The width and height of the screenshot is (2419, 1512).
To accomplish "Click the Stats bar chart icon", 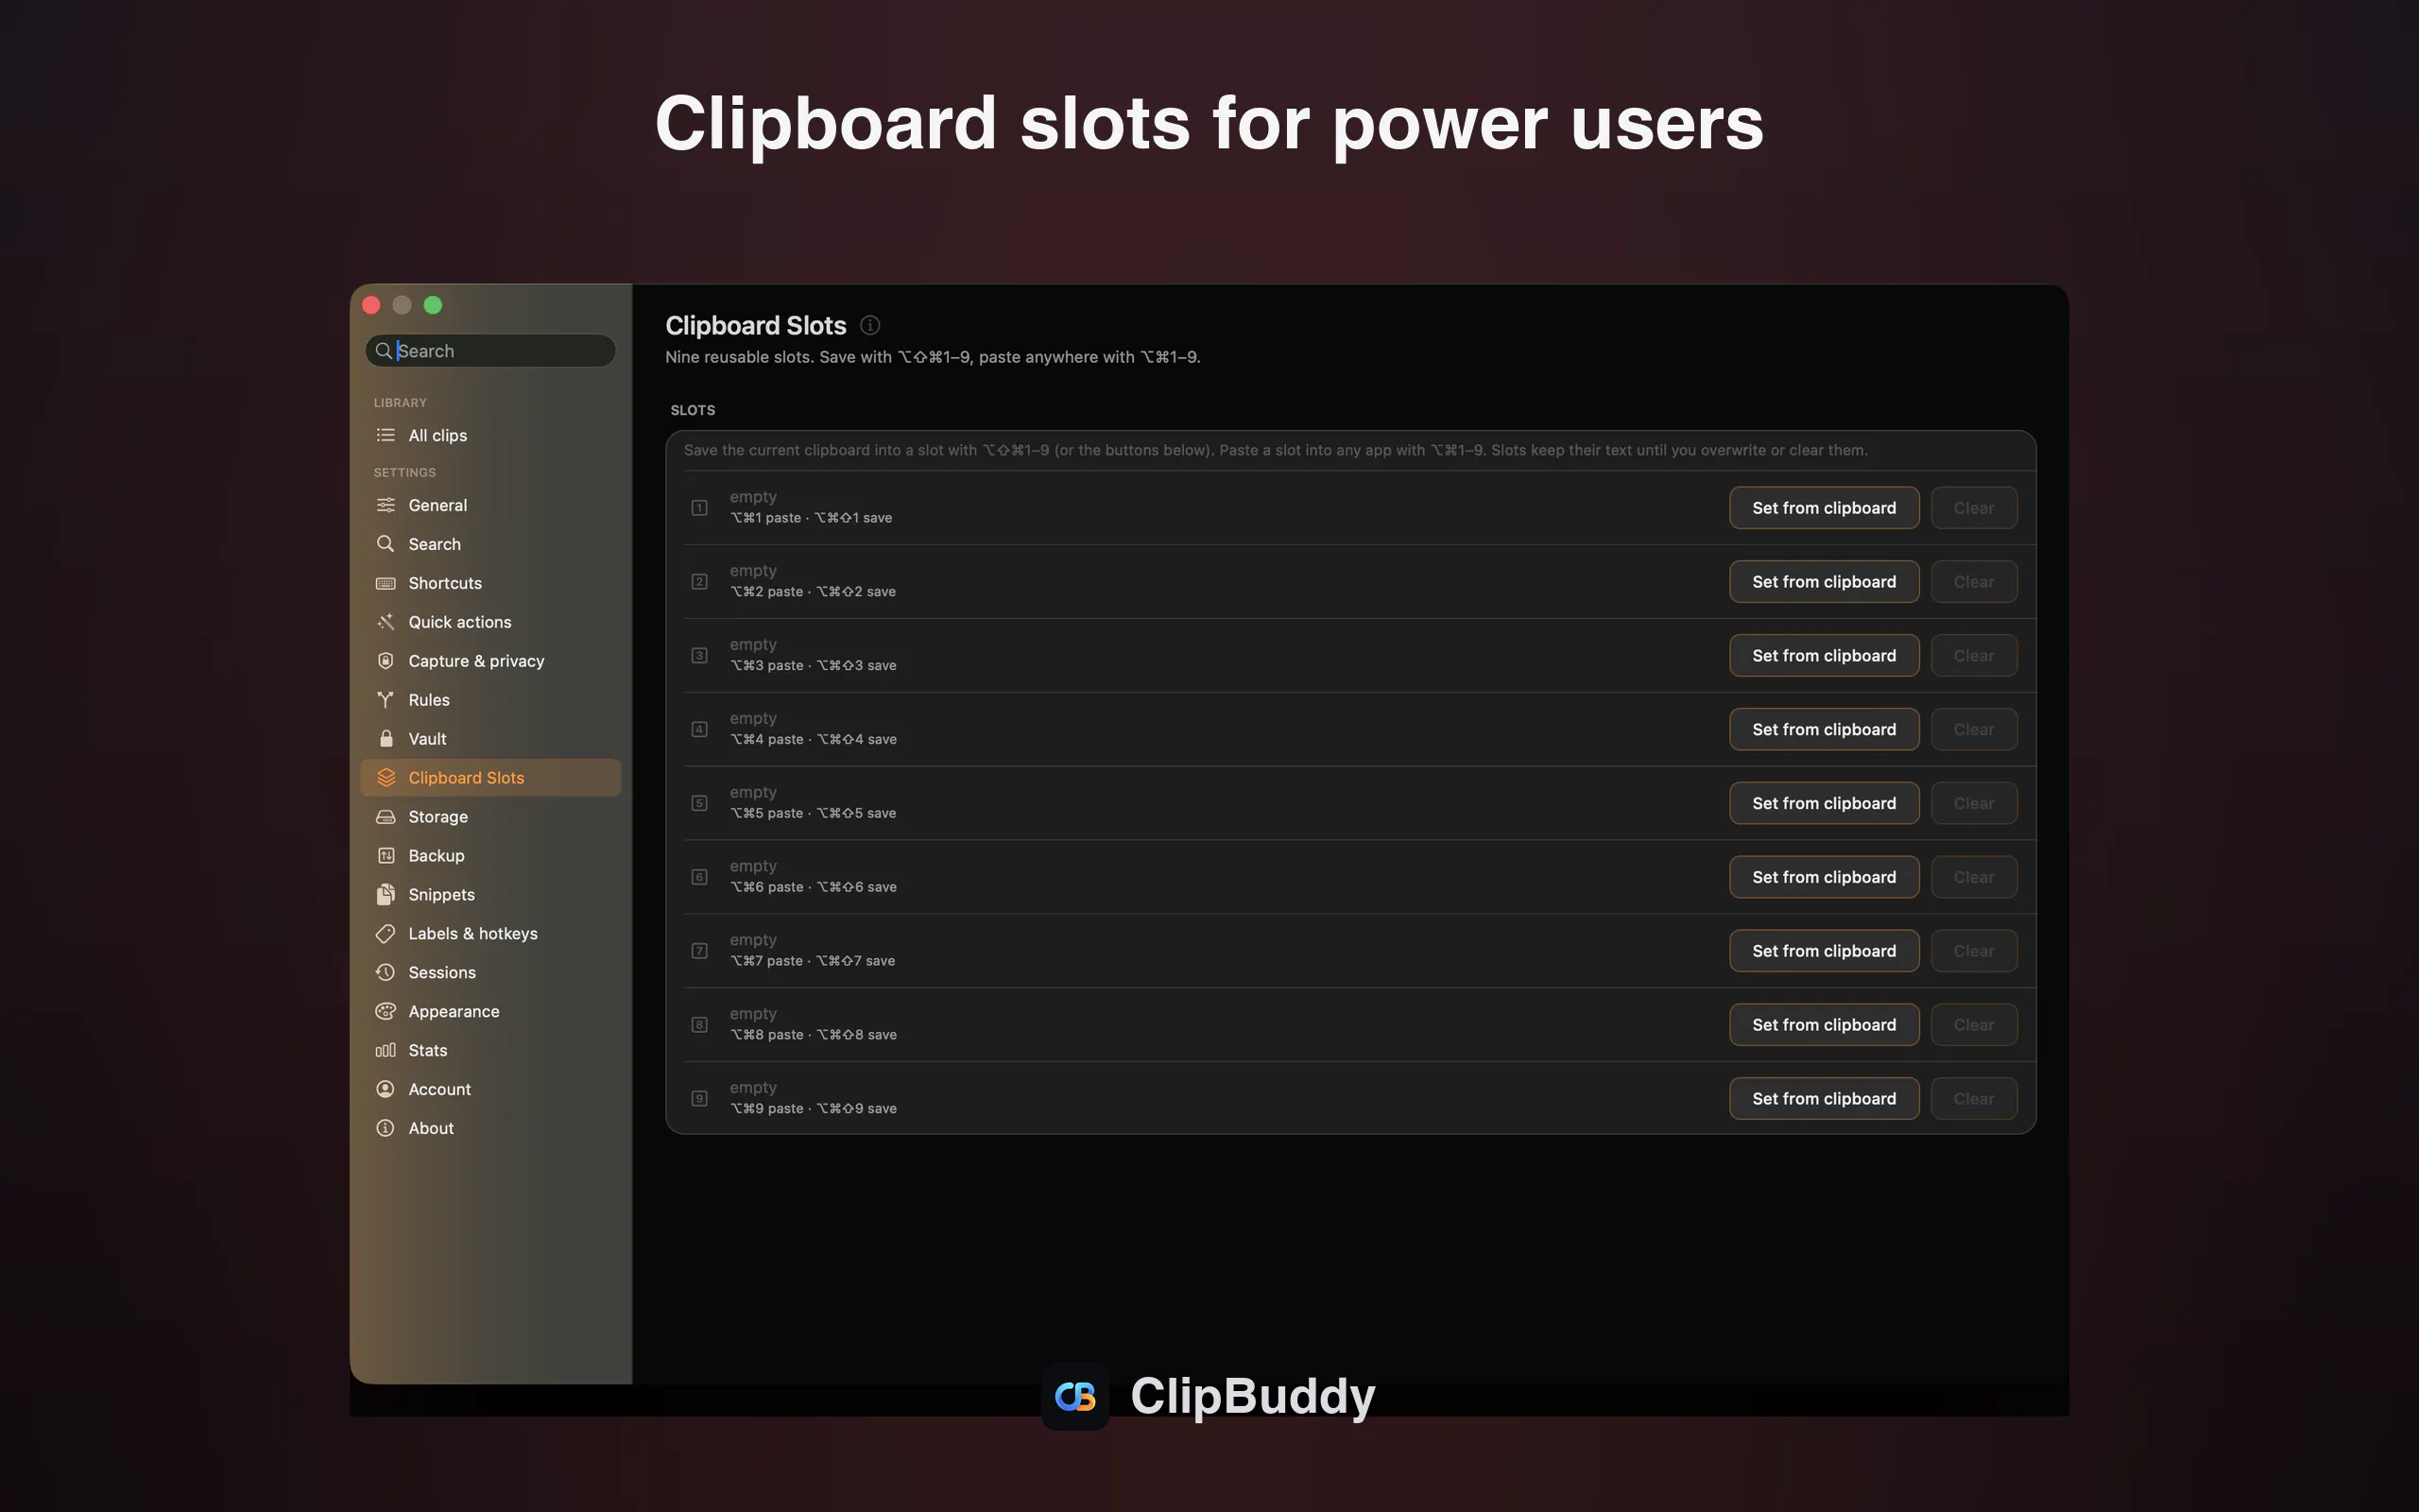I will click(385, 1050).
